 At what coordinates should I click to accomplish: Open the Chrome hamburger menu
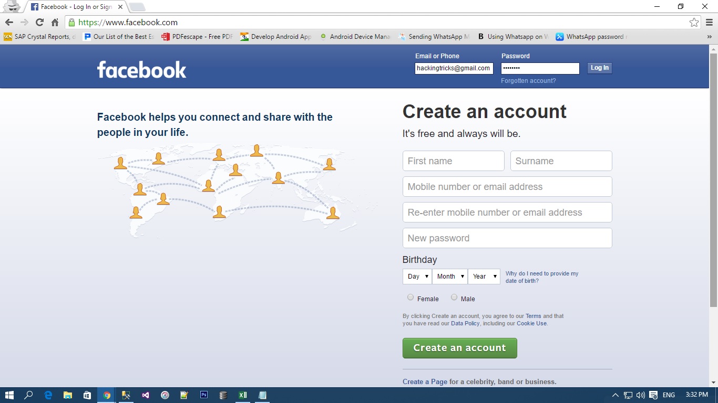[710, 23]
